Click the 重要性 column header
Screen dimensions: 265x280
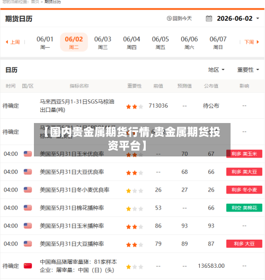[135, 86]
